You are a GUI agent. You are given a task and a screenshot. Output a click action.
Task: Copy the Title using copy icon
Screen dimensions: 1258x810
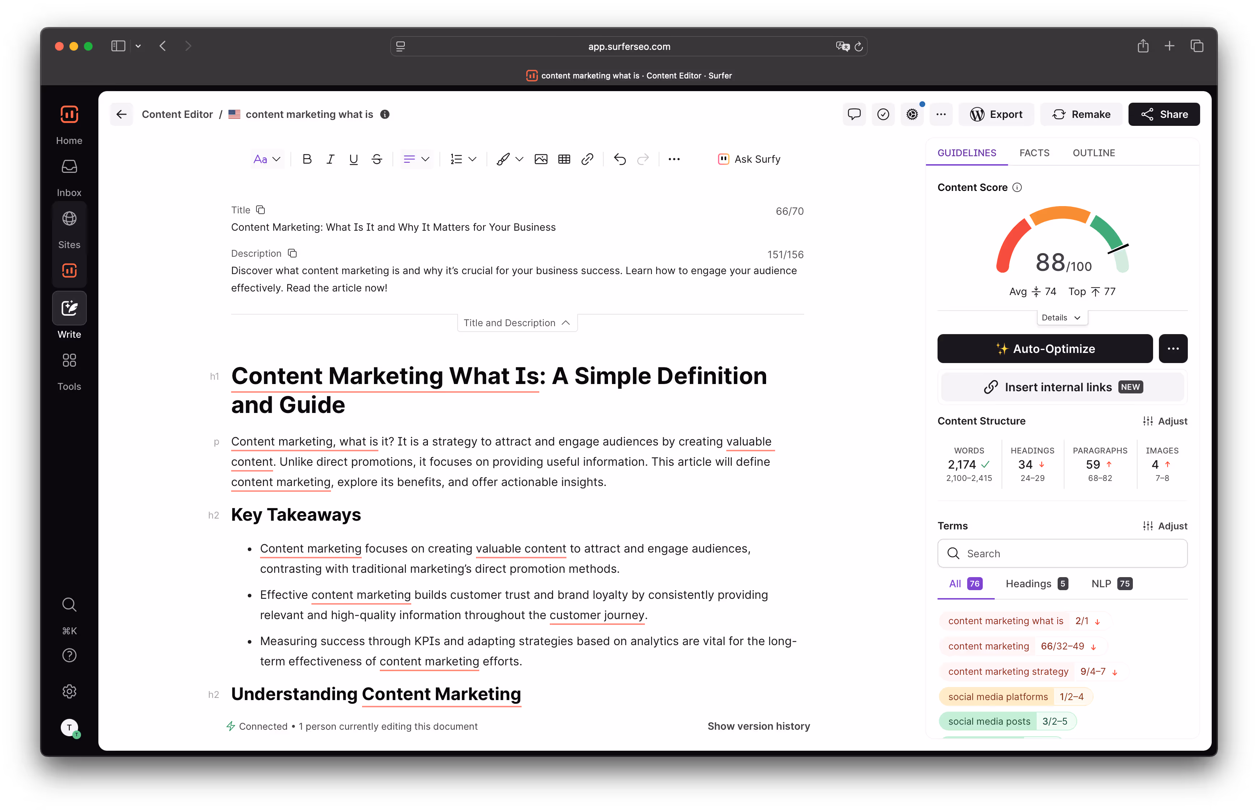tap(260, 210)
